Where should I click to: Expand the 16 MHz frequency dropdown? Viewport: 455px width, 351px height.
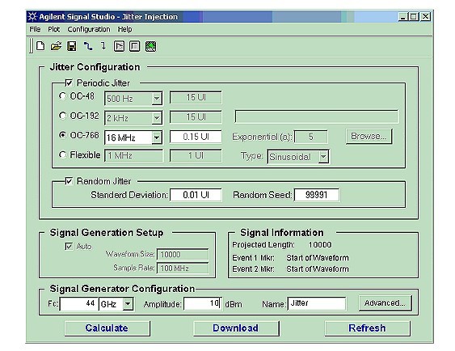(x=157, y=137)
